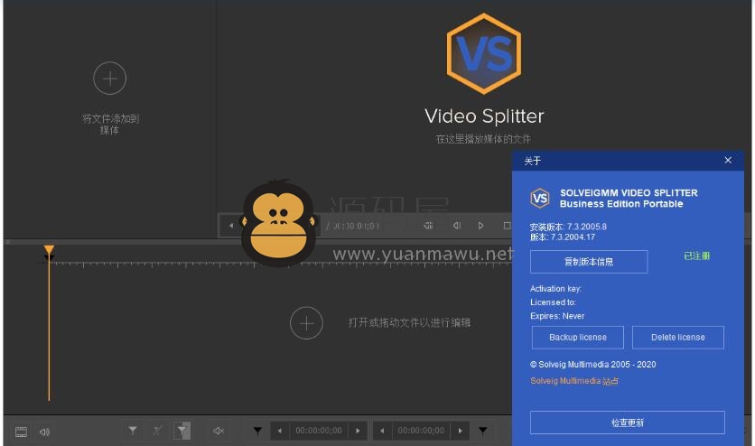
Task: Decrease the first timecode with its left arrow
Action: pyautogui.click(x=280, y=431)
